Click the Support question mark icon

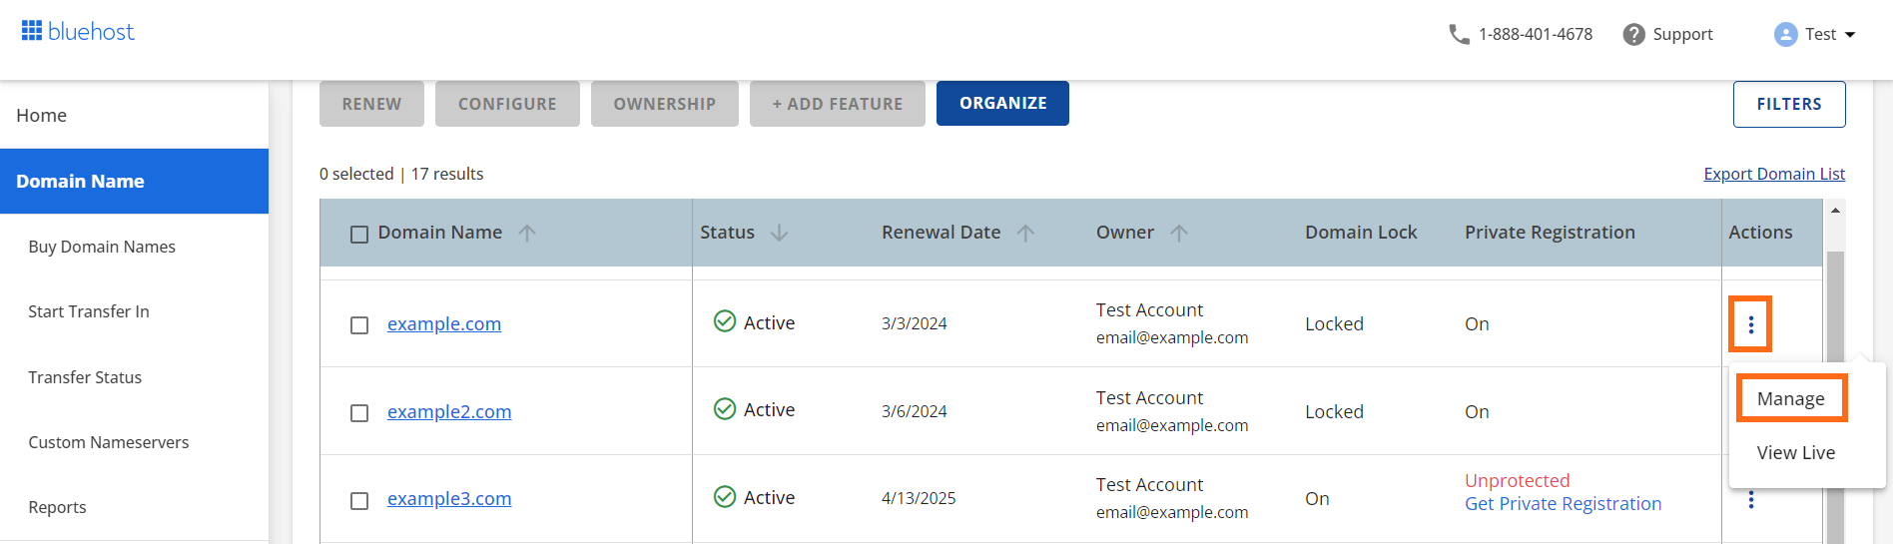tap(1633, 35)
